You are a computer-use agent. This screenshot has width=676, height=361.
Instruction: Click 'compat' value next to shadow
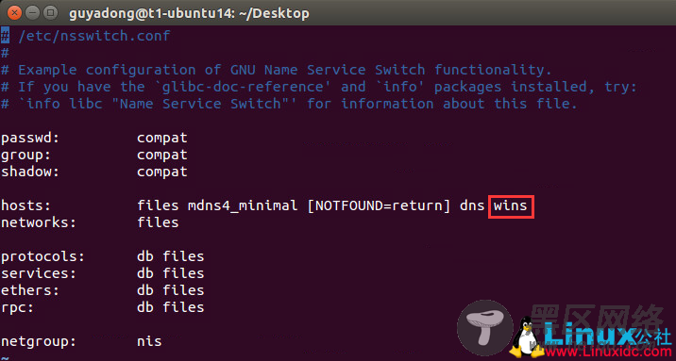pos(162,172)
